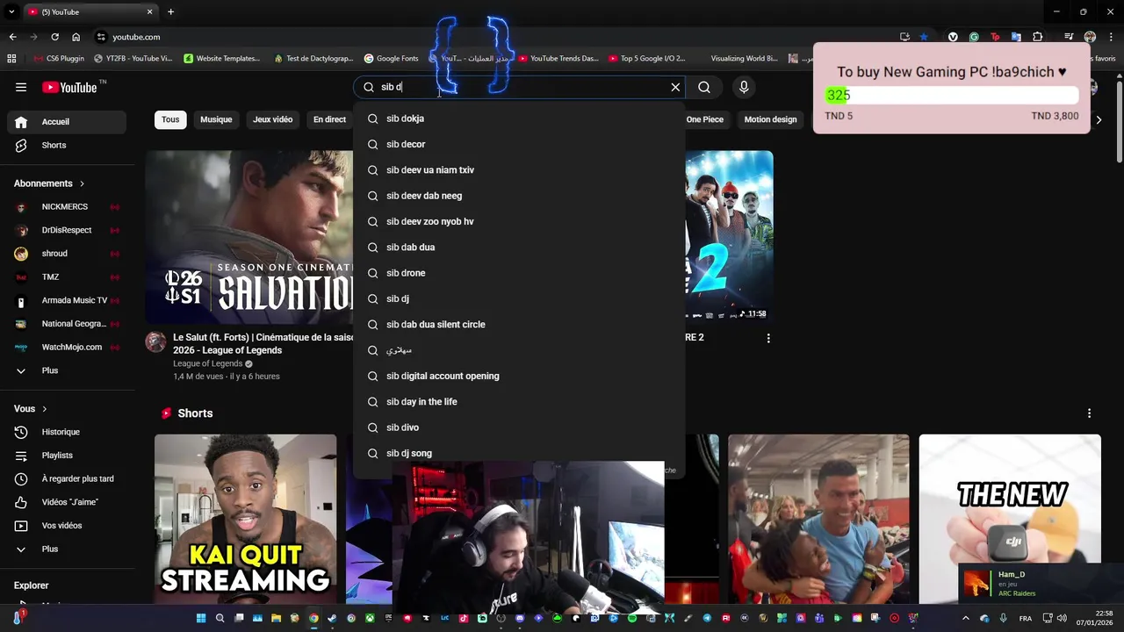Click inside the search field containing "sib d"

coord(518,87)
